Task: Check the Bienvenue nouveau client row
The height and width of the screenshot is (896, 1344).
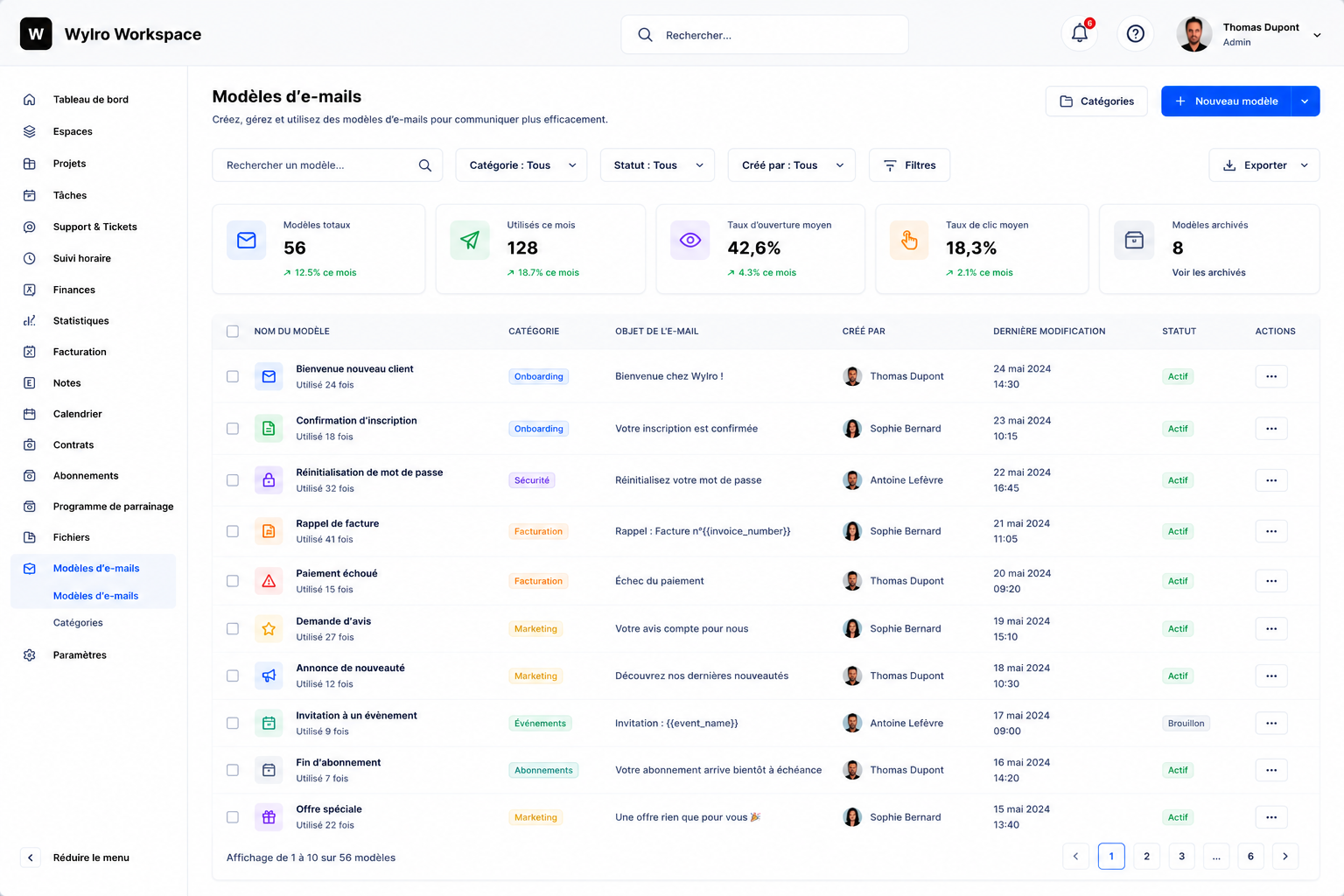Action: [233, 376]
